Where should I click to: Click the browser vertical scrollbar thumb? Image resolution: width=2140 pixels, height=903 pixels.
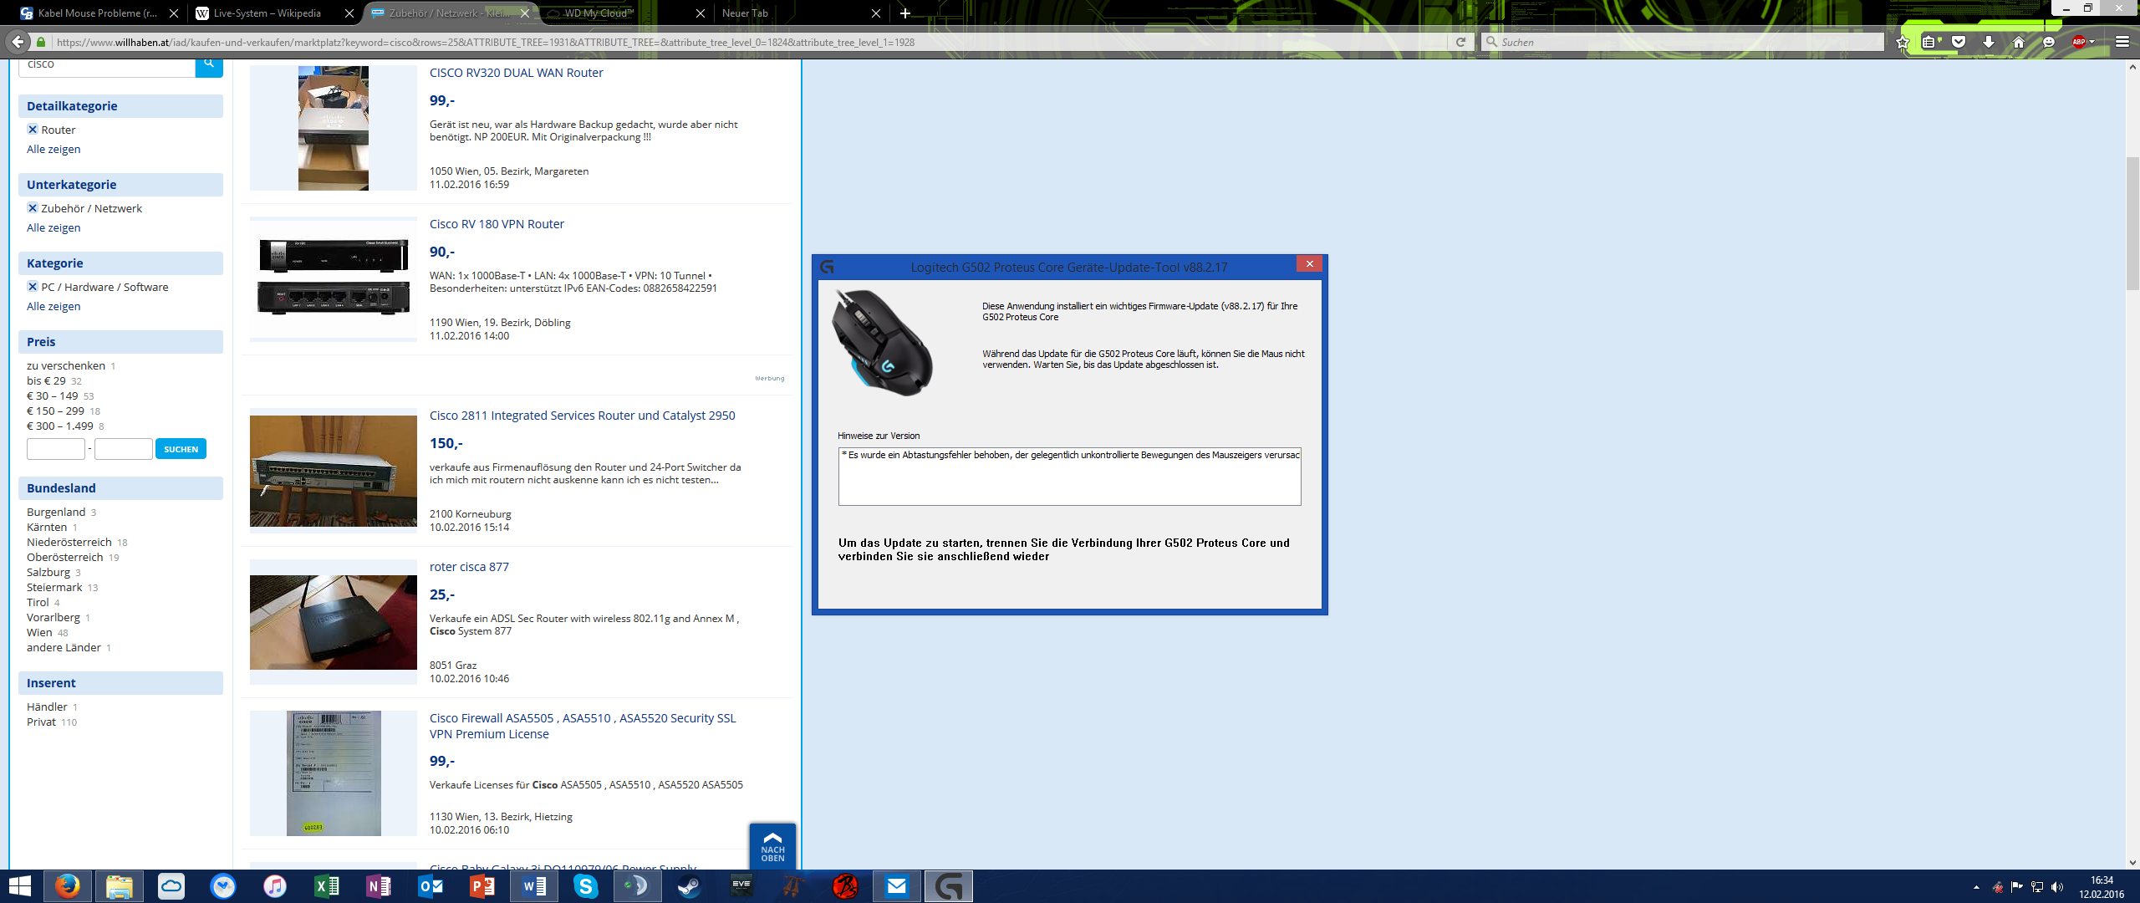click(x=2132, y=222)
